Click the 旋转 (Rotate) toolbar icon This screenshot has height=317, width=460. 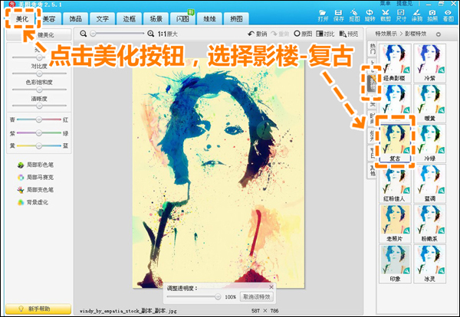371,15
